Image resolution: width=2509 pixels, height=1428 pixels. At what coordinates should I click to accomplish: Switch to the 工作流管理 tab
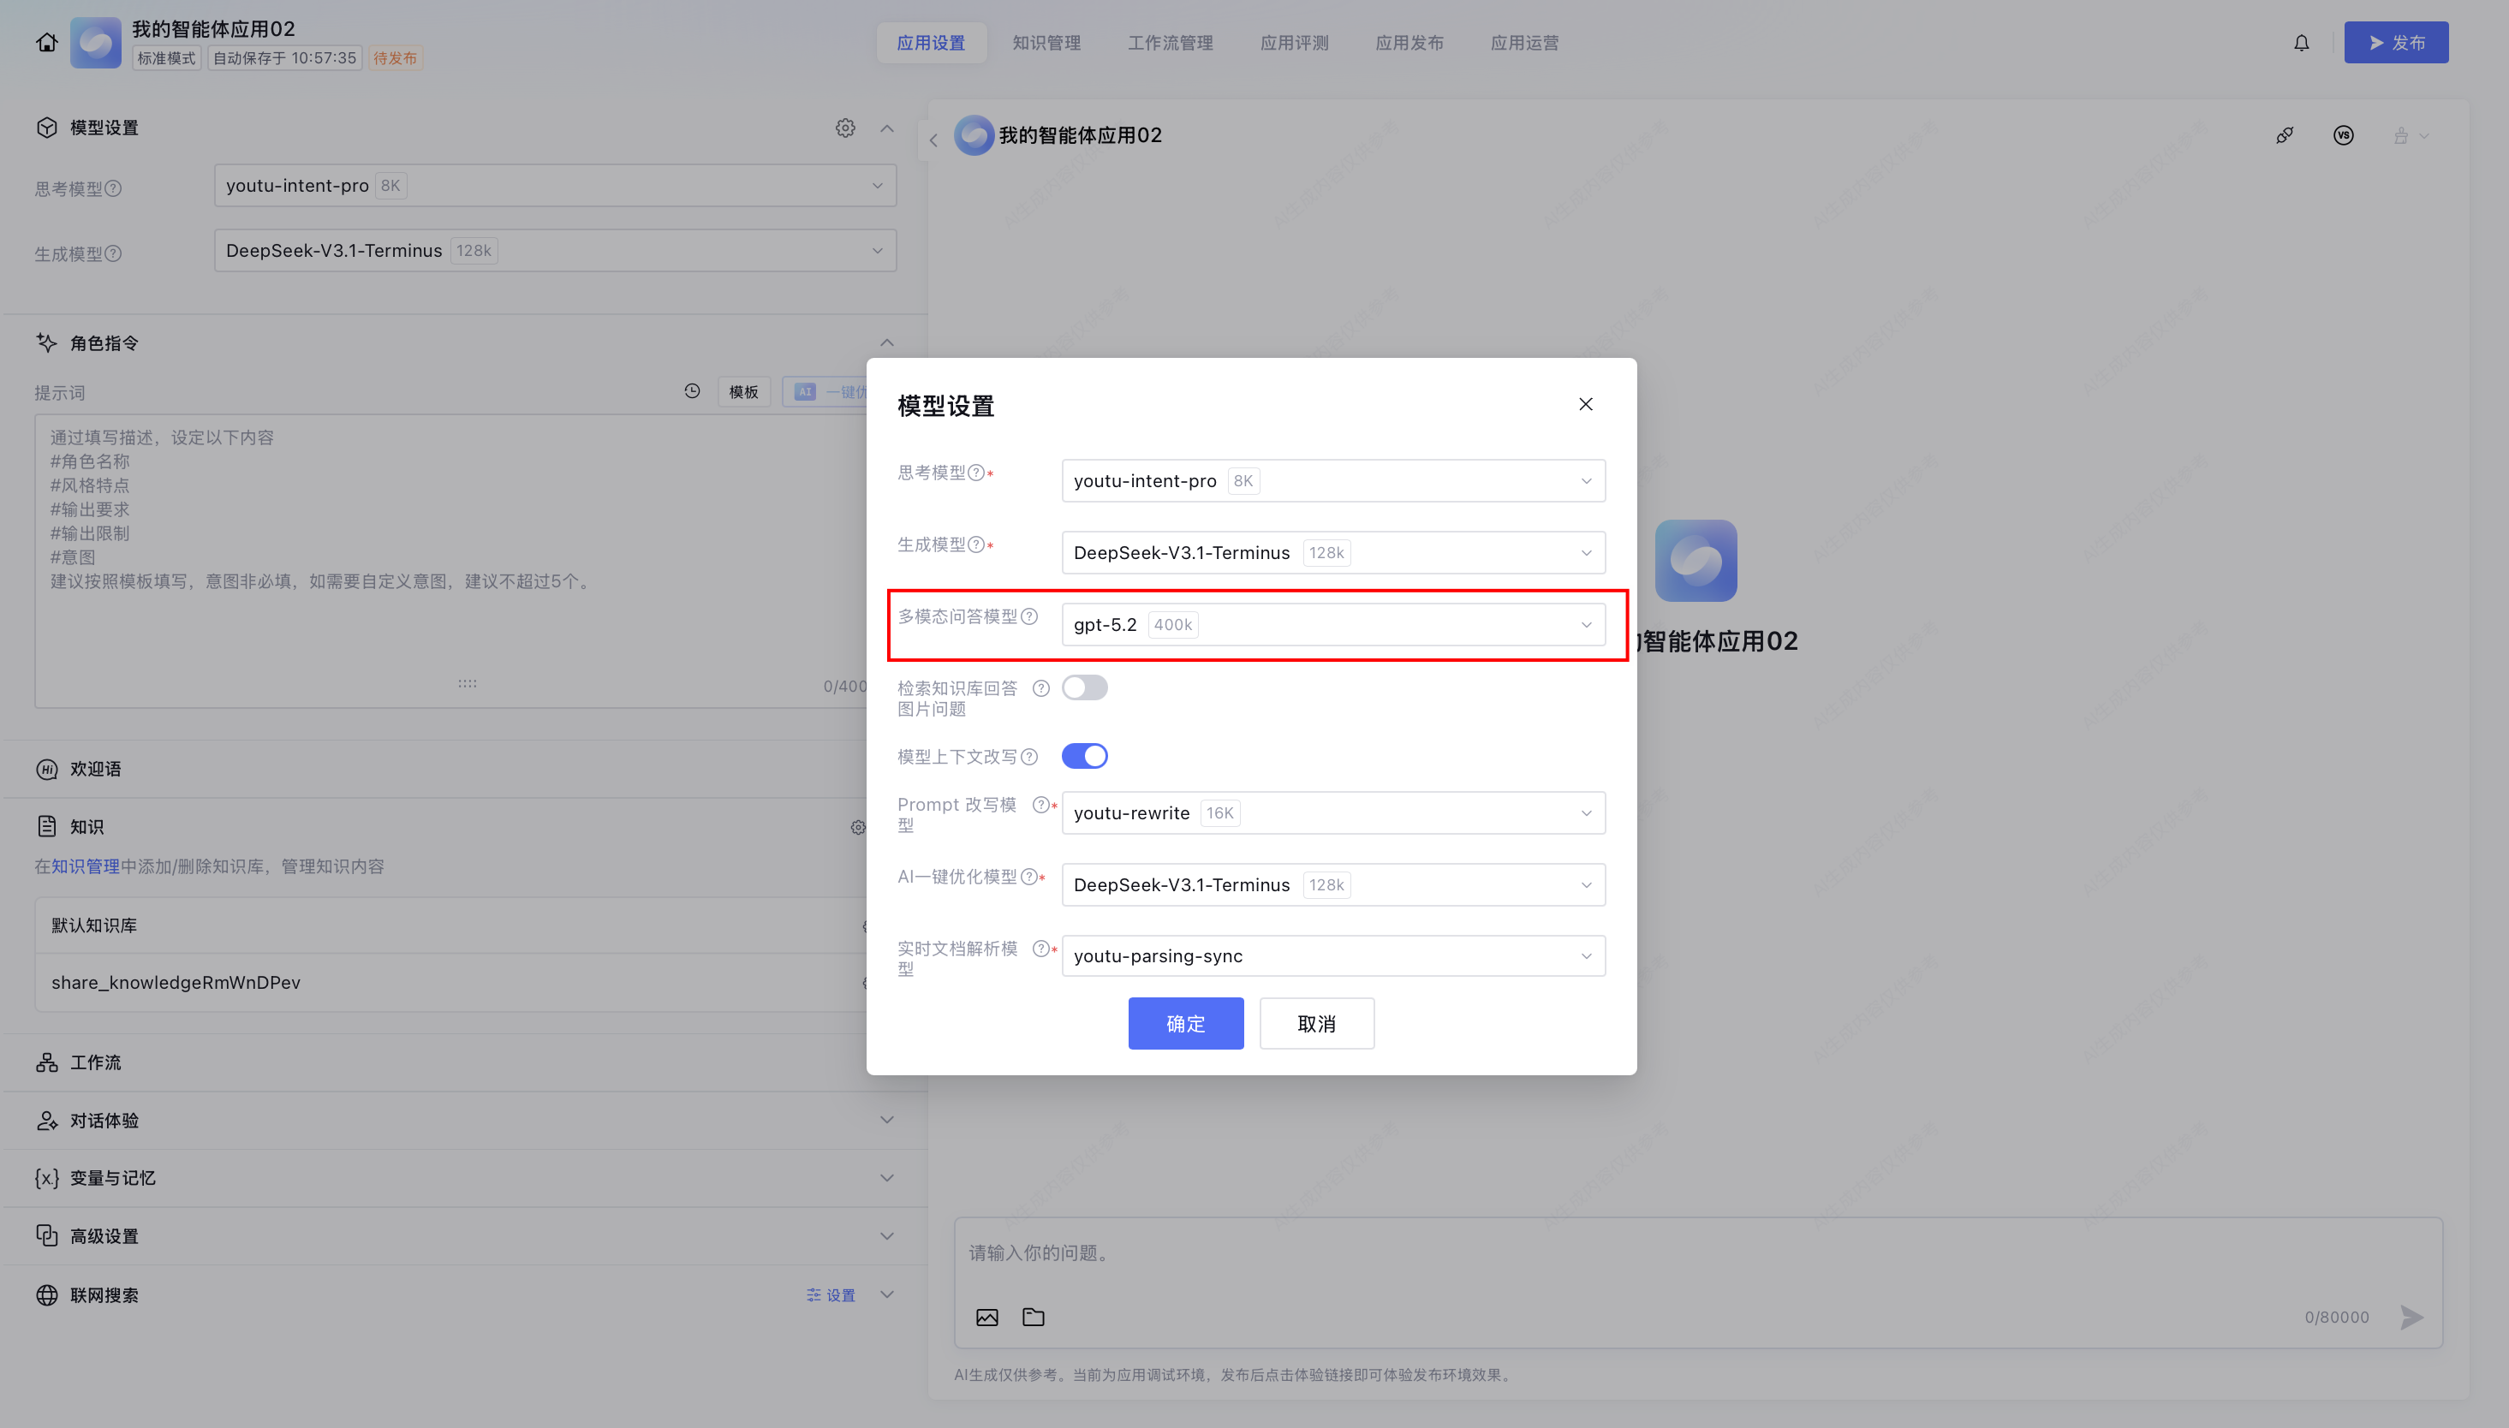tap(1169, 42)
